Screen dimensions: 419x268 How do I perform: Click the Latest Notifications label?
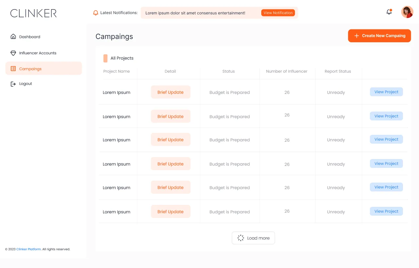[x=119, y=13]
